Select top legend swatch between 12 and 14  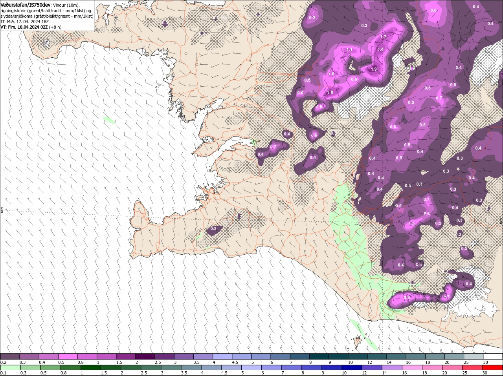tap(376, 356)
